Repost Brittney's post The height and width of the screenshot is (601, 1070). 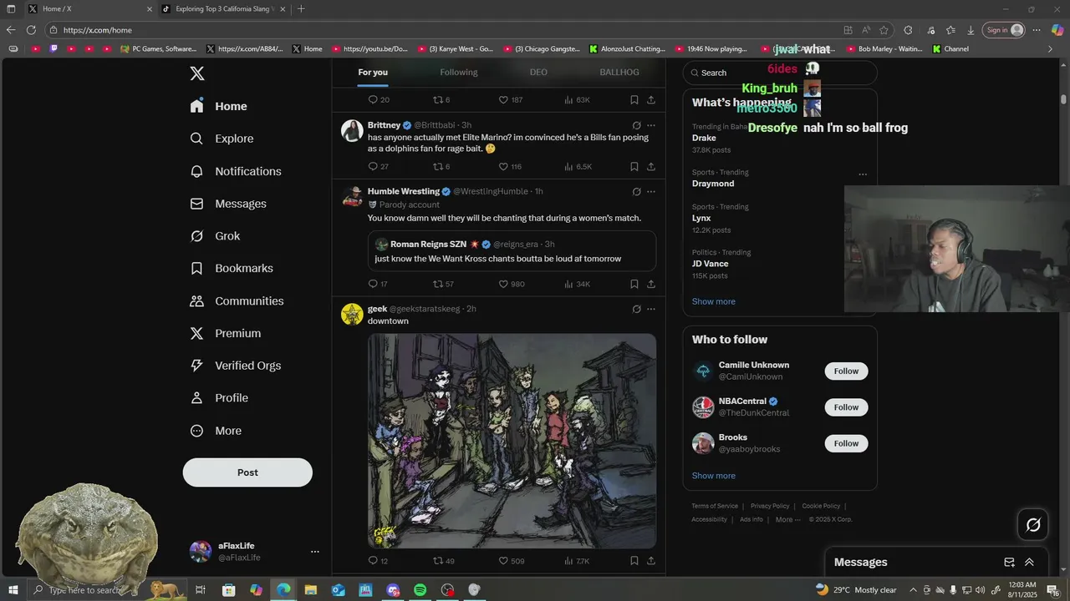coord(441,166)
